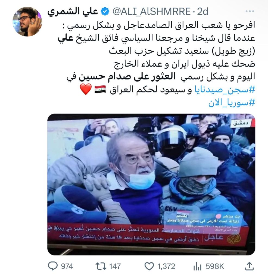
Task: Open the hashtag #سوريا_الان
Action: [232, 103]
